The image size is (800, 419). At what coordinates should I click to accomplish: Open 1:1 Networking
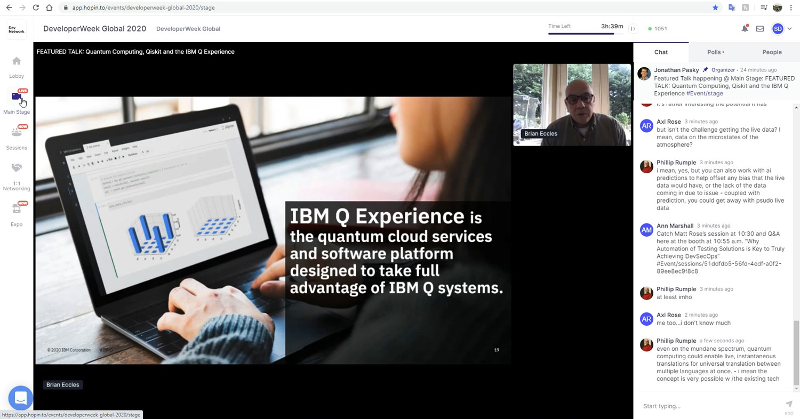coord(17,176)
